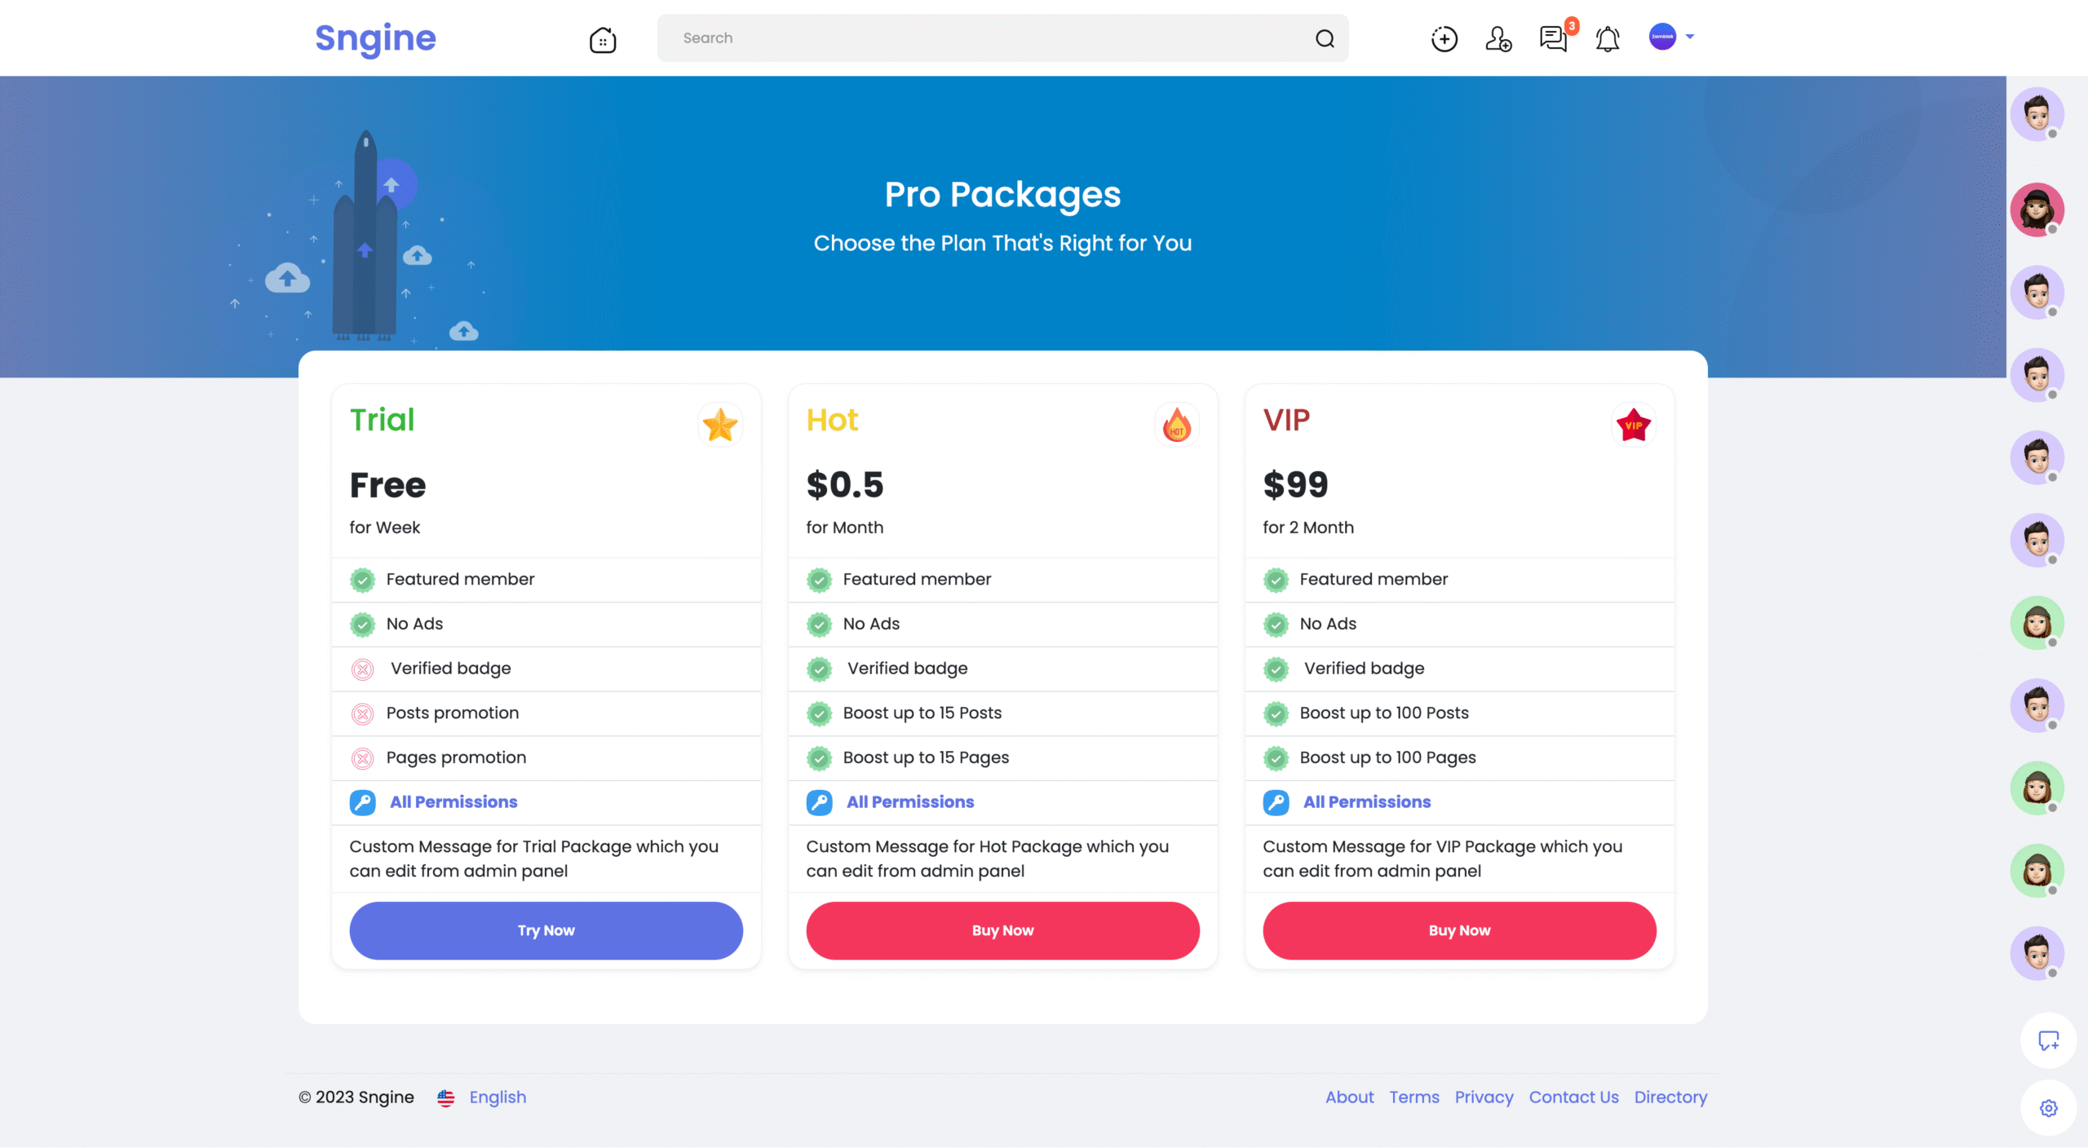Screen dimensions: 2088x1148
Task: Click the Contact Us link
Action: pos(1573,1097)
